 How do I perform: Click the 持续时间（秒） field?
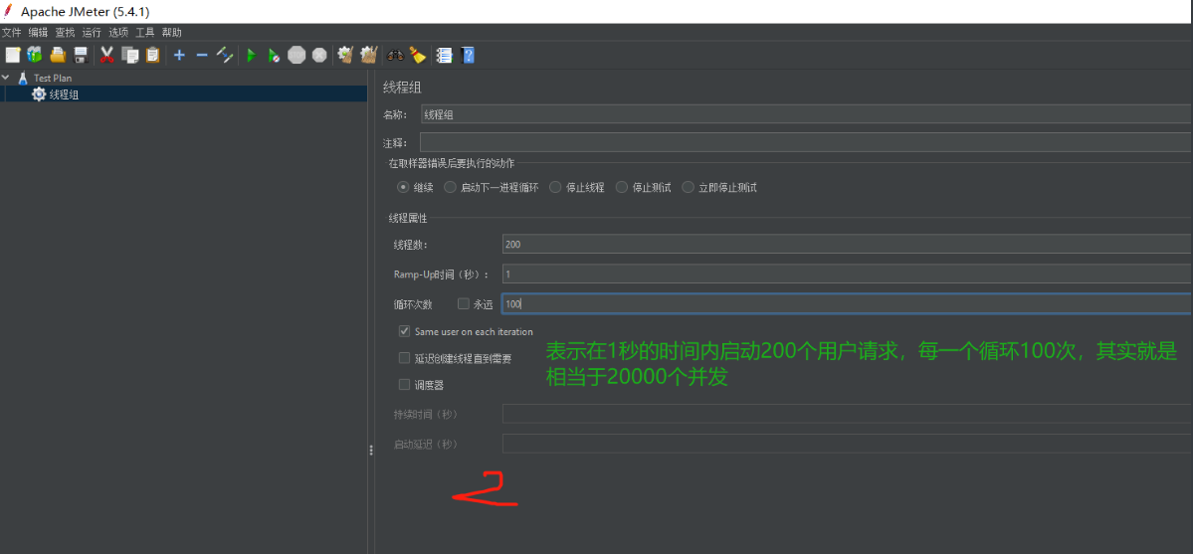847,414
